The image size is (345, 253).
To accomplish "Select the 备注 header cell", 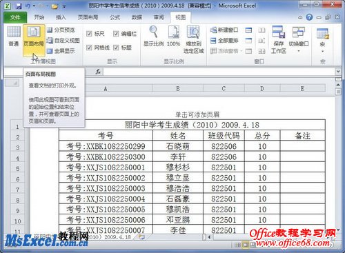I will pos(302,136).
